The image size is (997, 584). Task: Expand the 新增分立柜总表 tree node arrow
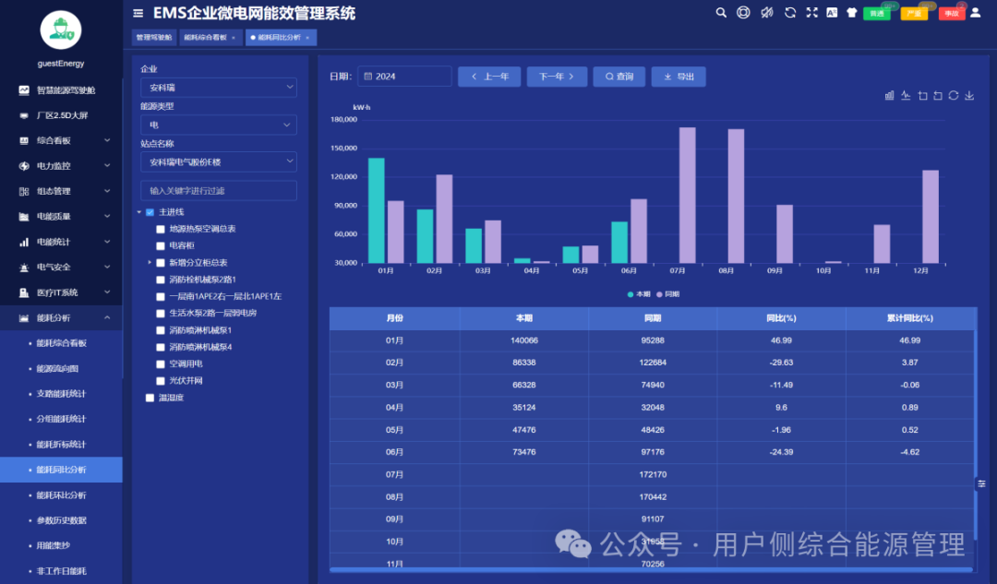pos(150,263)
